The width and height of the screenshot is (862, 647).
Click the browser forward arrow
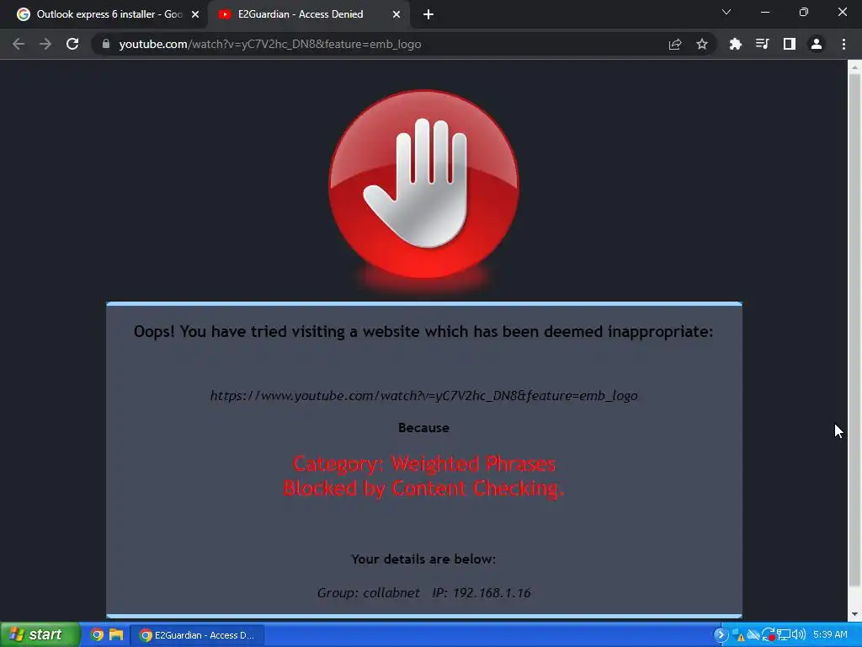click(x=45, y=44)
